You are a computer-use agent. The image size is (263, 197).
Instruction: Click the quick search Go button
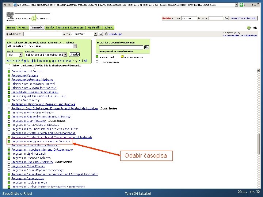100,34
